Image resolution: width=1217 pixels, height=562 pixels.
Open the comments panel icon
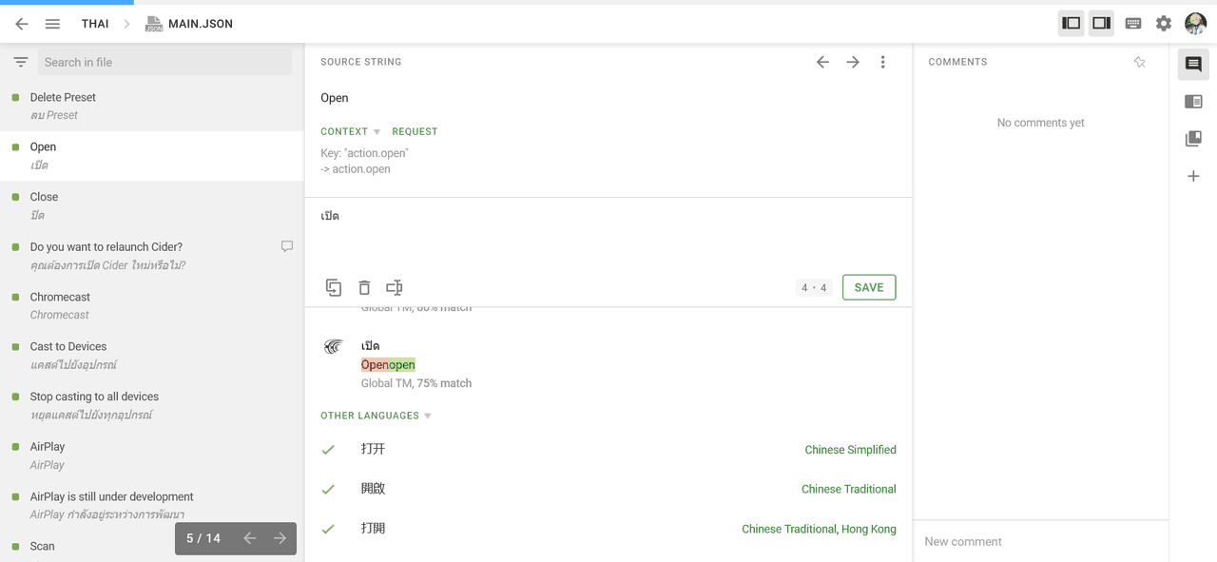point(1193,65)
